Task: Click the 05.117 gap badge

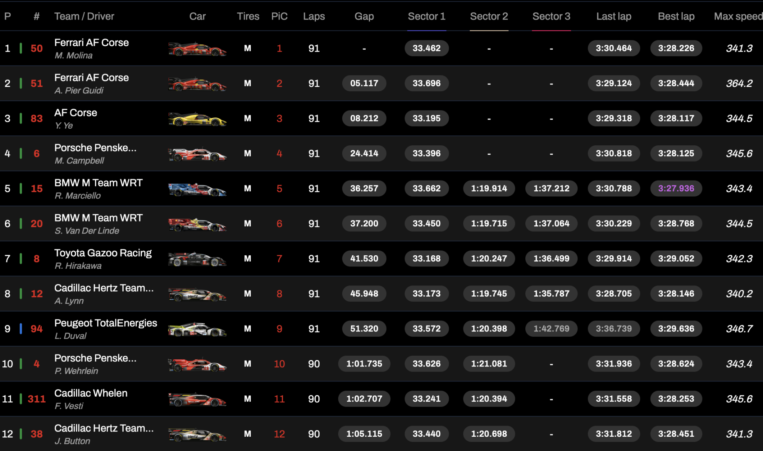Action: [364, 83]
